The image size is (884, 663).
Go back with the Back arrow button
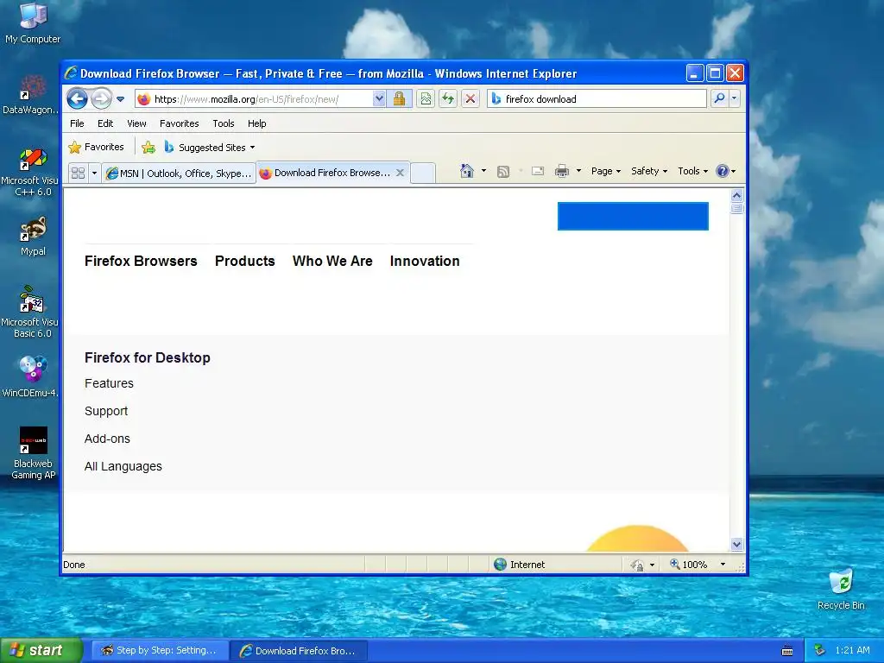point(77,99)
